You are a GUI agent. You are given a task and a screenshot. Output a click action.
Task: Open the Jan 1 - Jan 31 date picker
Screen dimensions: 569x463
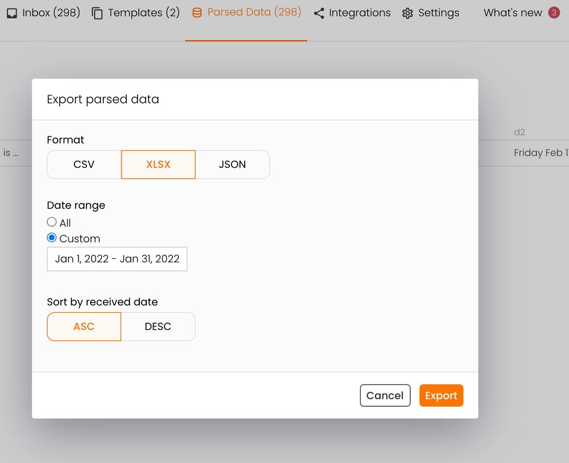(x=117, y=259)
